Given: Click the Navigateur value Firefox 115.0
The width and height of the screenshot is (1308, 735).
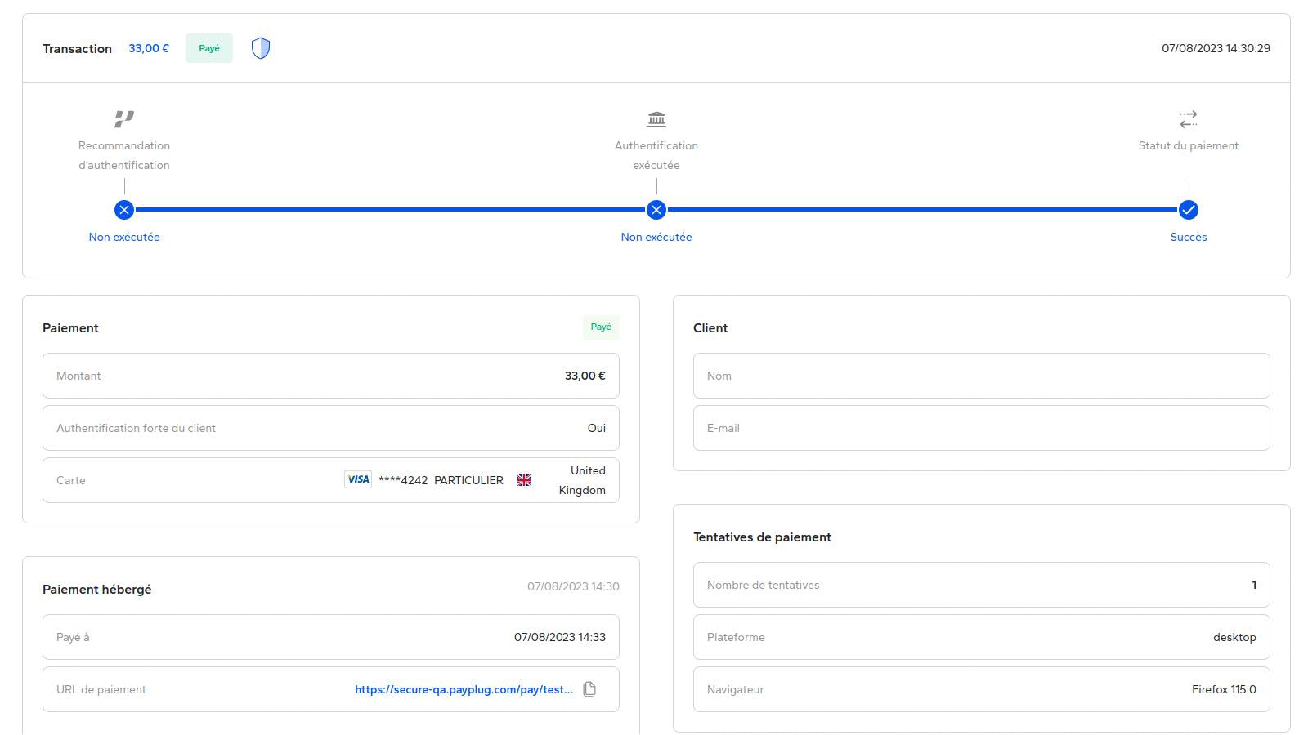Looking at the screenshot, I should (1224, 689).
